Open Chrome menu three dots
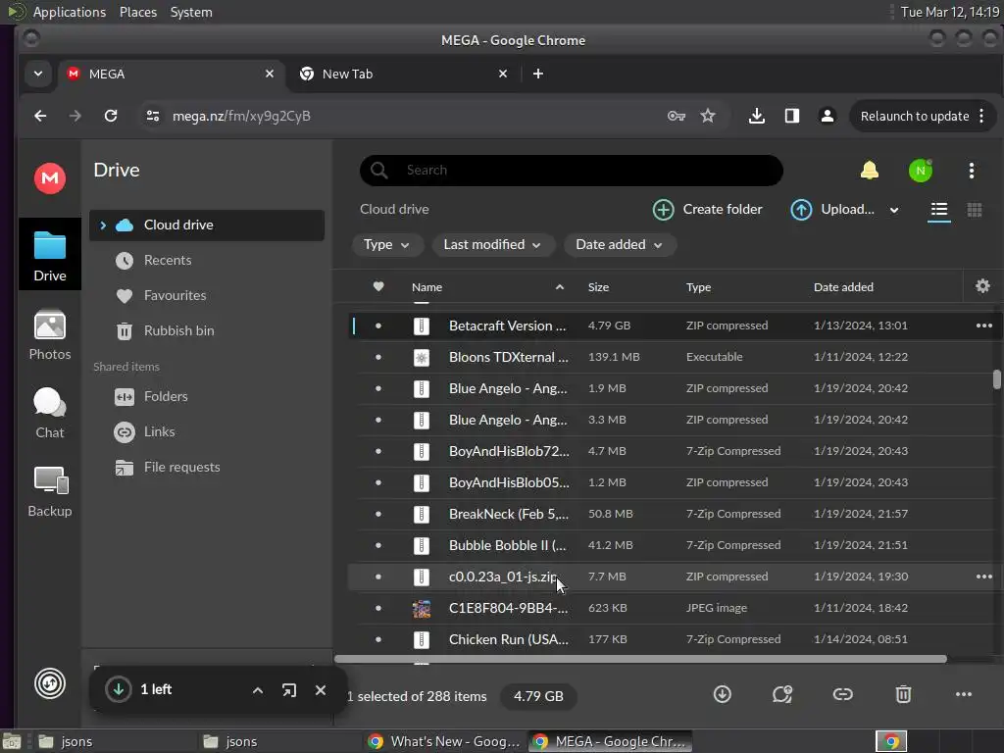Screen dimensions: 1004x753 (x=980, y=116)
